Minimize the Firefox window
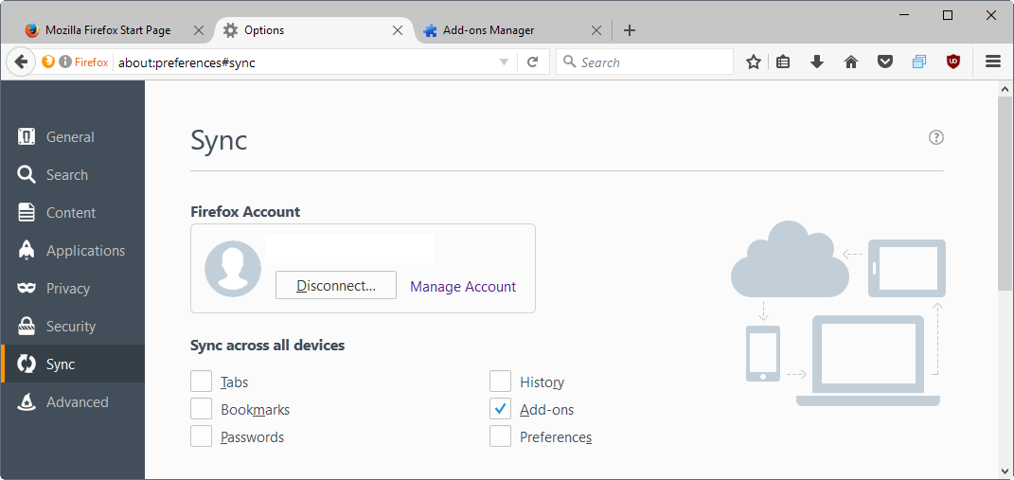This screenshot has height=480, width=1014. point(905,15)
